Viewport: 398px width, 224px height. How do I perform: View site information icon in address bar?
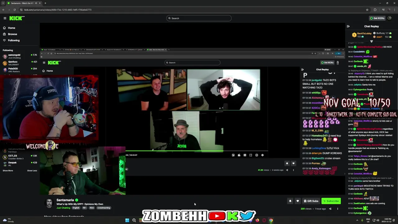(x=21, y=10)
